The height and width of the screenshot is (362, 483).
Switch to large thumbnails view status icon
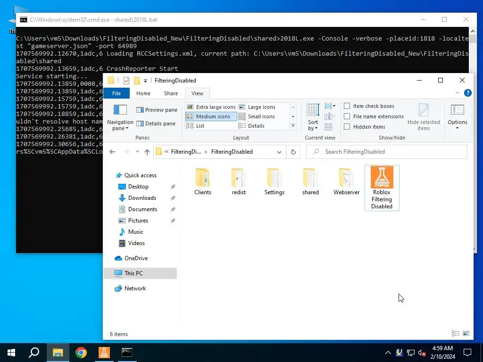(x=466, y=333)
